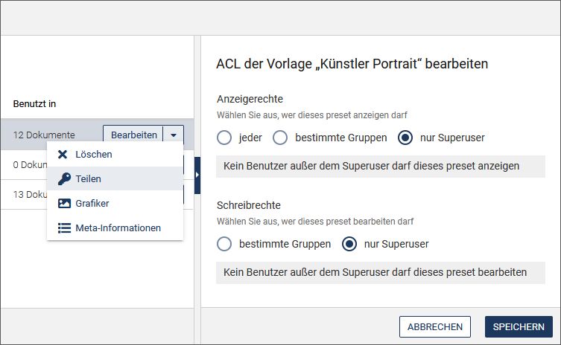
Task: Select 'nur Superuser' under Schreibrechte
Action: coord(349,244)
